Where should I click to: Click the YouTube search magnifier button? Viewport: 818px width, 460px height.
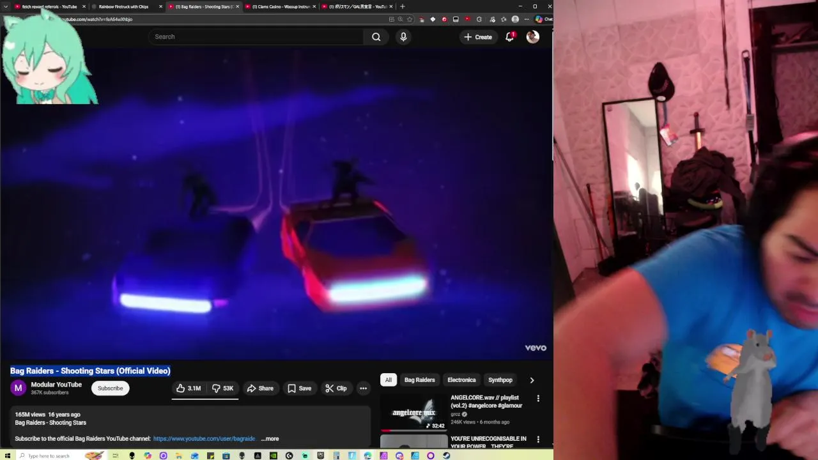376,36
